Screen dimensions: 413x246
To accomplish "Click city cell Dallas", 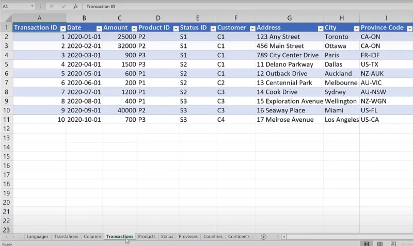I will (x=341, y=64).
